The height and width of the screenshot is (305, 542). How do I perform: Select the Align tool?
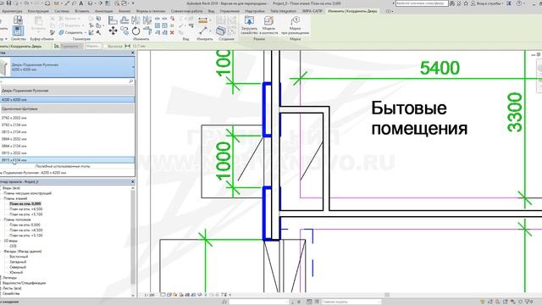[x=113, y=20]
